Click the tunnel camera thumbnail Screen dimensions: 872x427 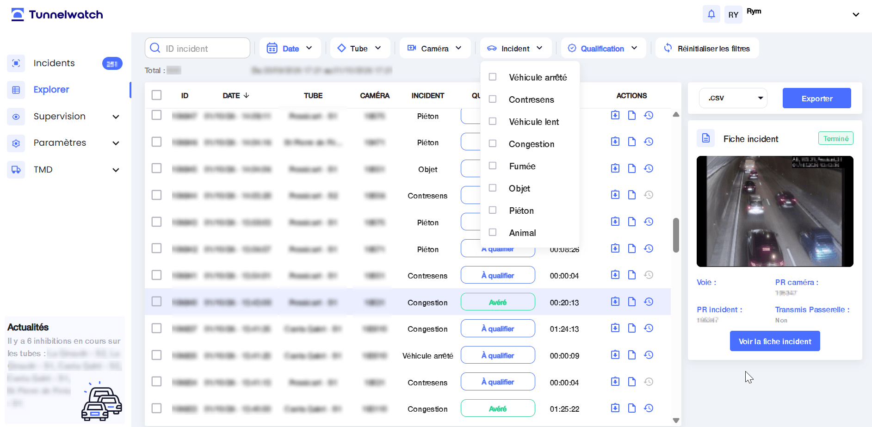pyautogui.click(x=775, y=211)
